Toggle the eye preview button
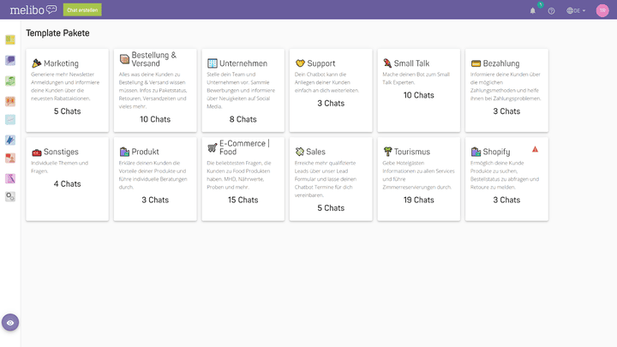The image size is (617, 347). (x=10, y=322)
